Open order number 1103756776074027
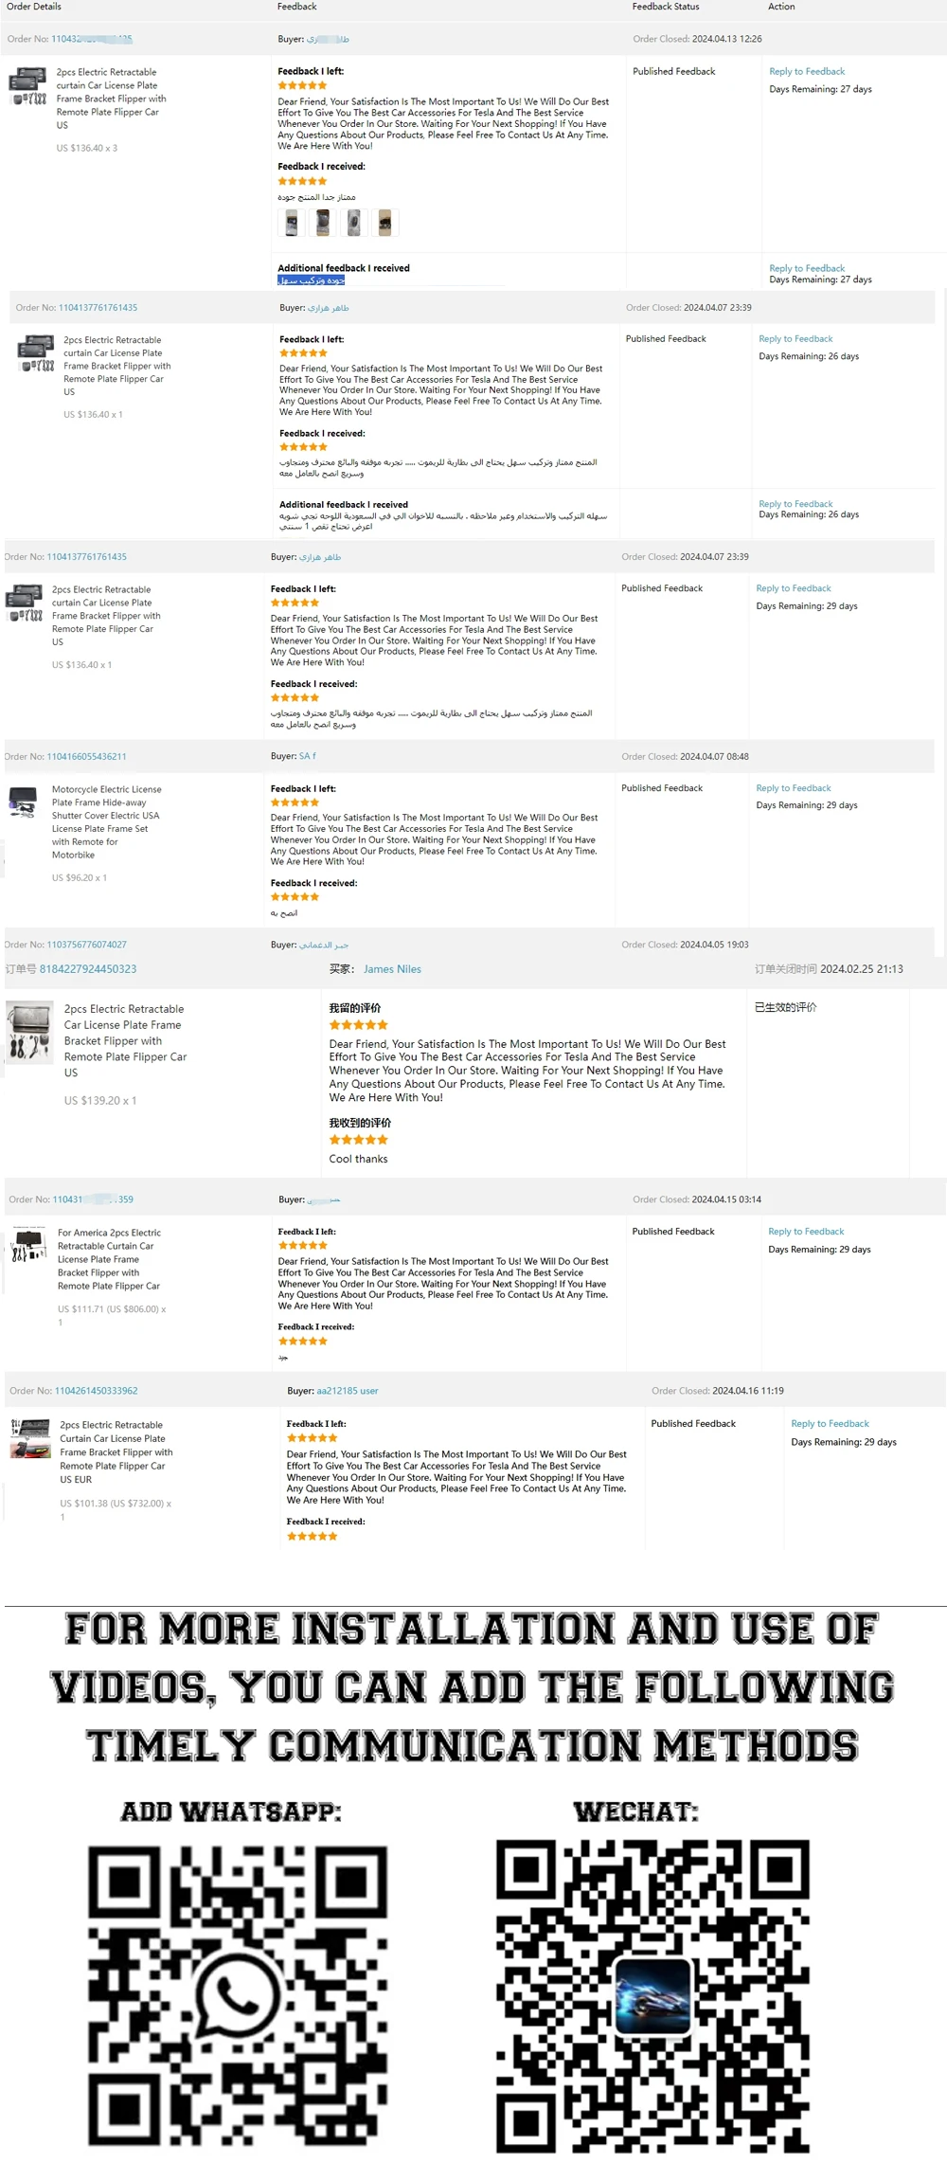 point(86,945)
